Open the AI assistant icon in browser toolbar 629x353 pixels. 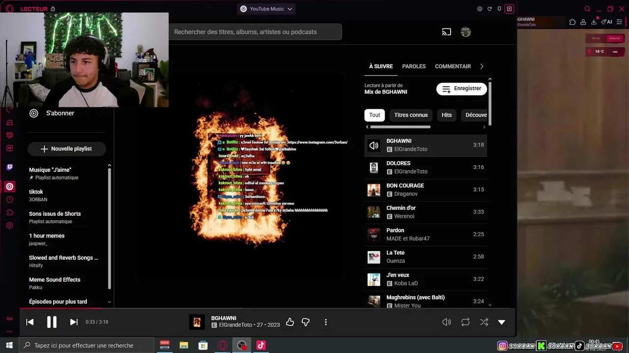607,22
